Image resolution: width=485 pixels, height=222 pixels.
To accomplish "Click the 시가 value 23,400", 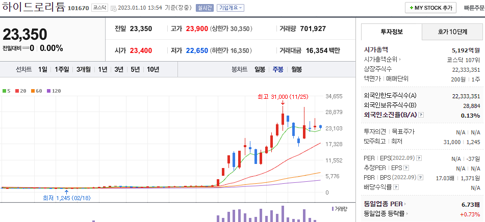I will pyautogui.click(x=141, y=50).
